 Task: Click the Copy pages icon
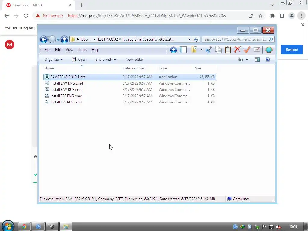coord(218,50)
